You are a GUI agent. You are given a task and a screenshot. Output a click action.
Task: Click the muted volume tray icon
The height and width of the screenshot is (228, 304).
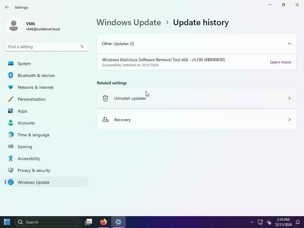[269, 222]
